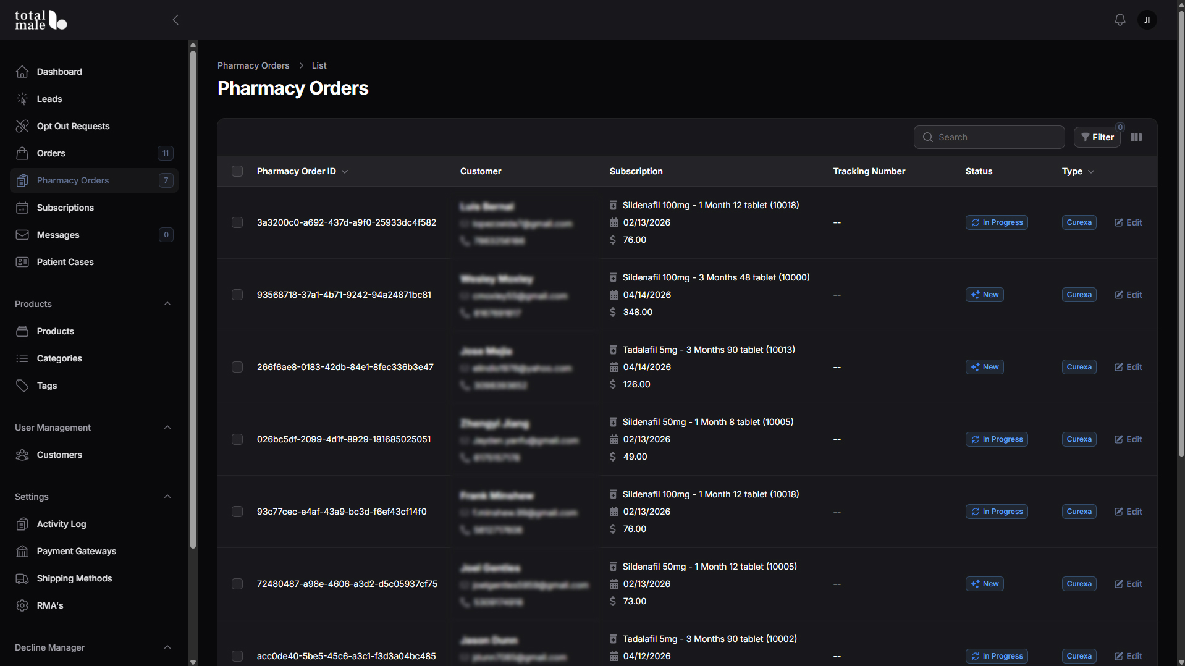Screen dimensions: 1185x666
Task: Click the Opt Out Requests icon
Action: click(x=22, y=126)
